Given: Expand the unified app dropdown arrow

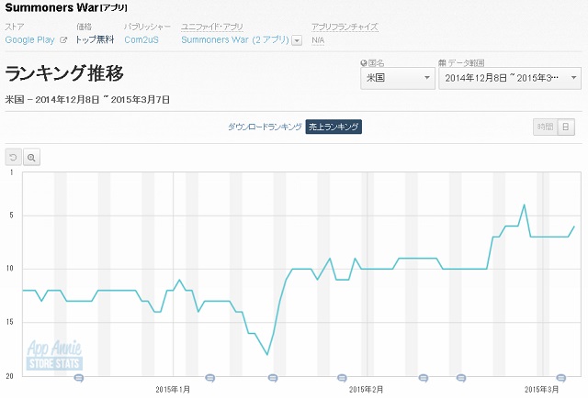Looking at the screenshot, I should point(297,40).
